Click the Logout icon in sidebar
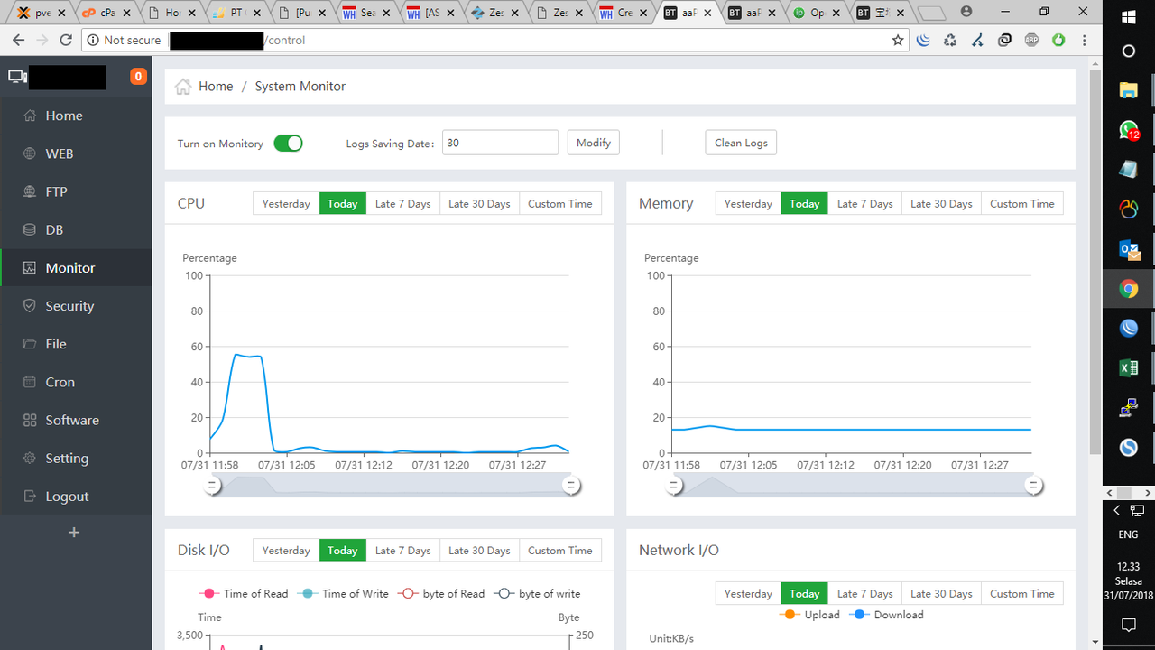Image resolution: width=1155 pixels, height=650 pixels. coord(30,497)
